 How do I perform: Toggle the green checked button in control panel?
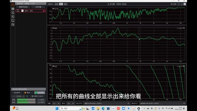[x=40, y=92]
